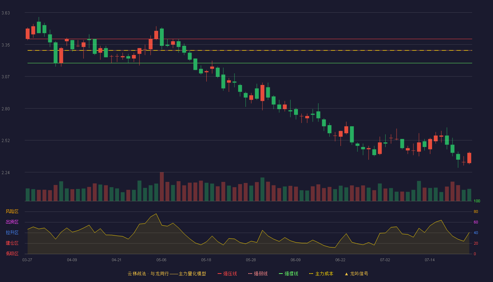
Task: Toggle the 强压线 legend item
Action: coord(227,274)
